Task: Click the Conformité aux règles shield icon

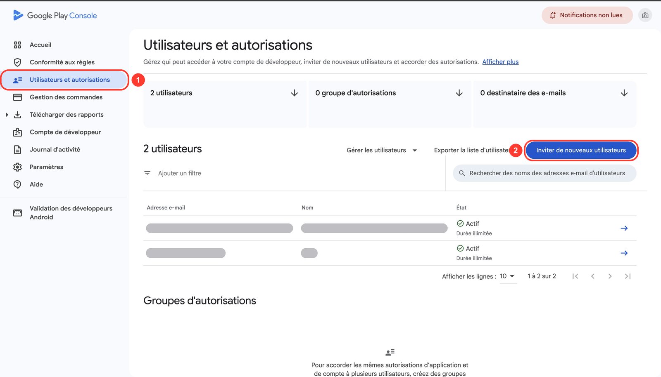Action: click(x=17, y=62)
